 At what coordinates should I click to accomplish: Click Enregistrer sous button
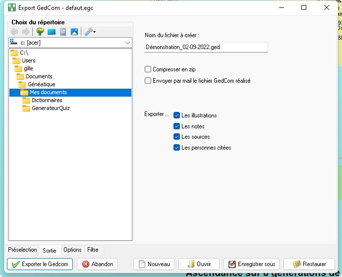pyautogui.click(x=251, y=264)
